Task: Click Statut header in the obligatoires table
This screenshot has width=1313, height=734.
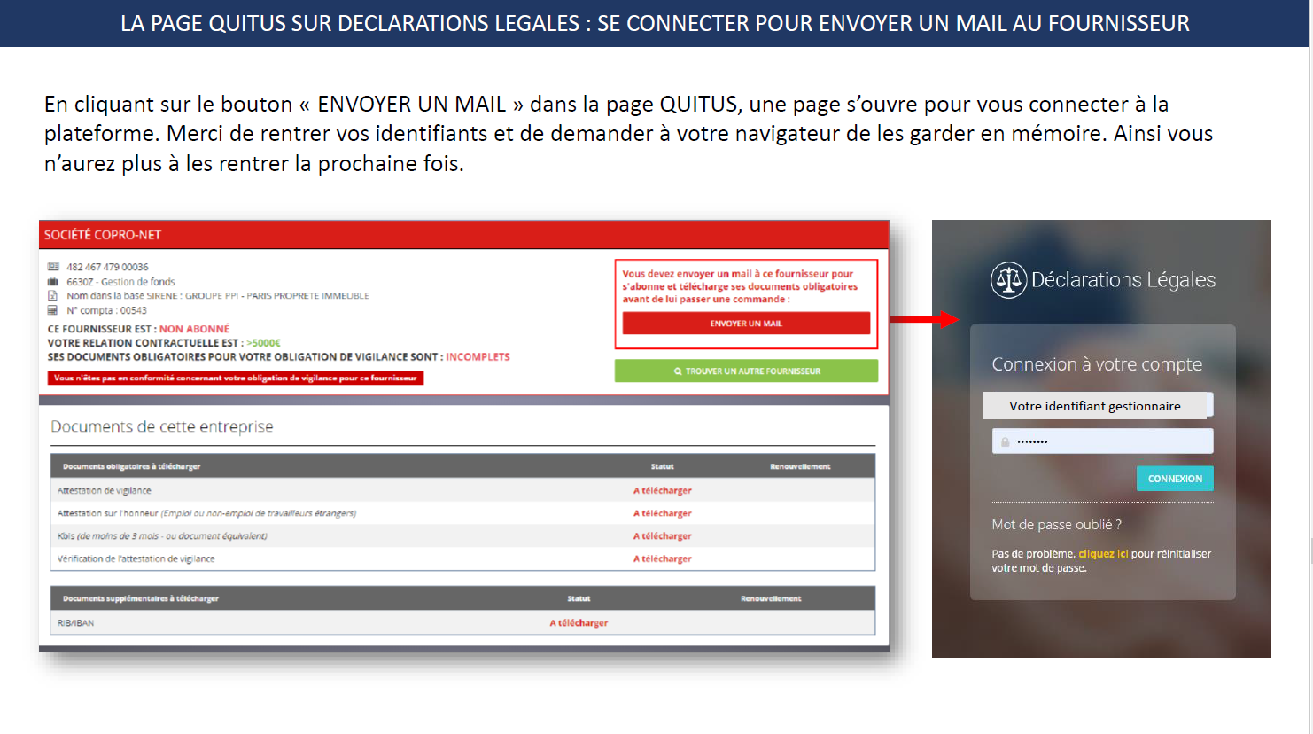Action: point(663,466)
